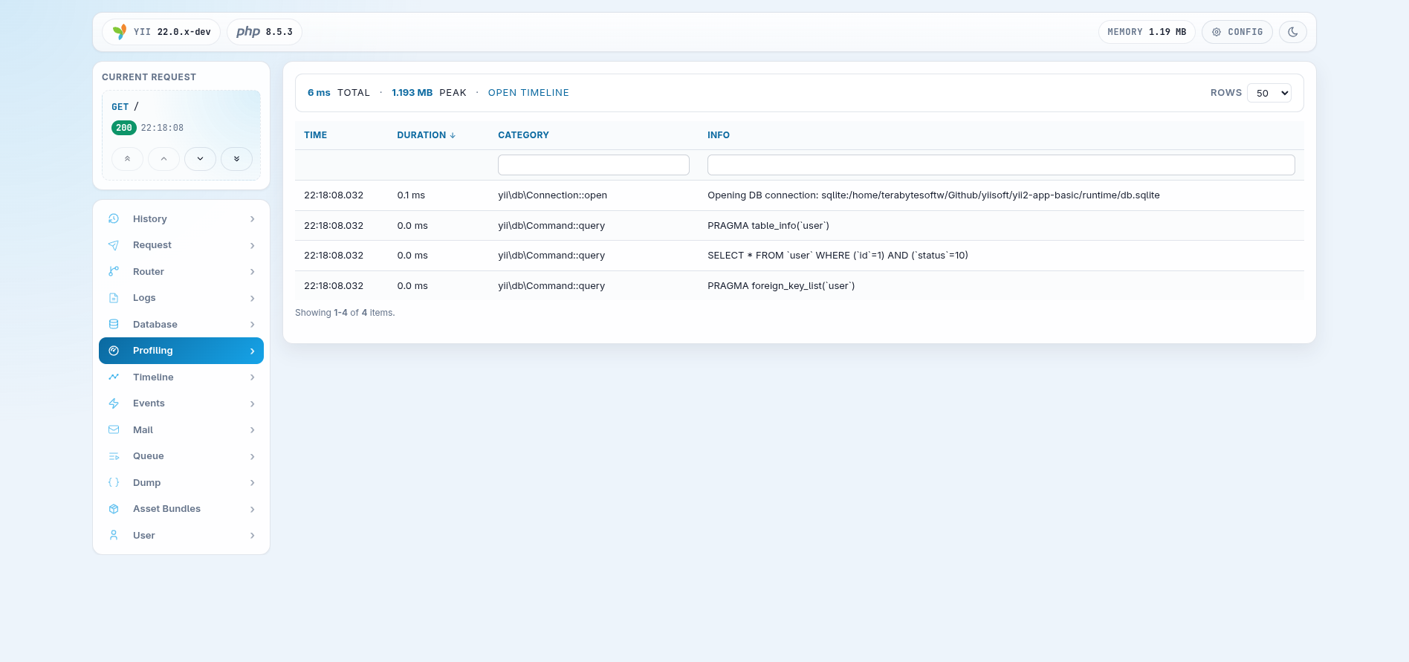Image resolution: width=1409 pixels, height=662 pixels.
Task: Go to next request down arrow
Action: coord(200,159)
